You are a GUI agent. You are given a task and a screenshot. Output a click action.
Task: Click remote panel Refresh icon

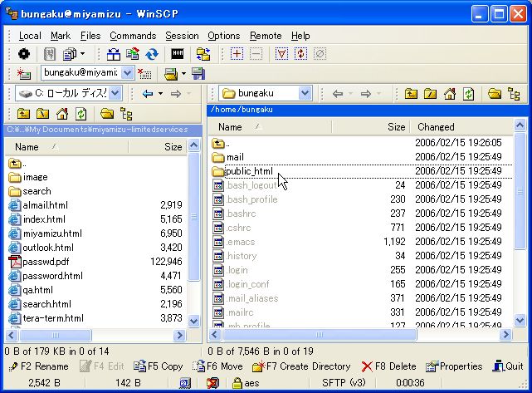pos(469,93)
